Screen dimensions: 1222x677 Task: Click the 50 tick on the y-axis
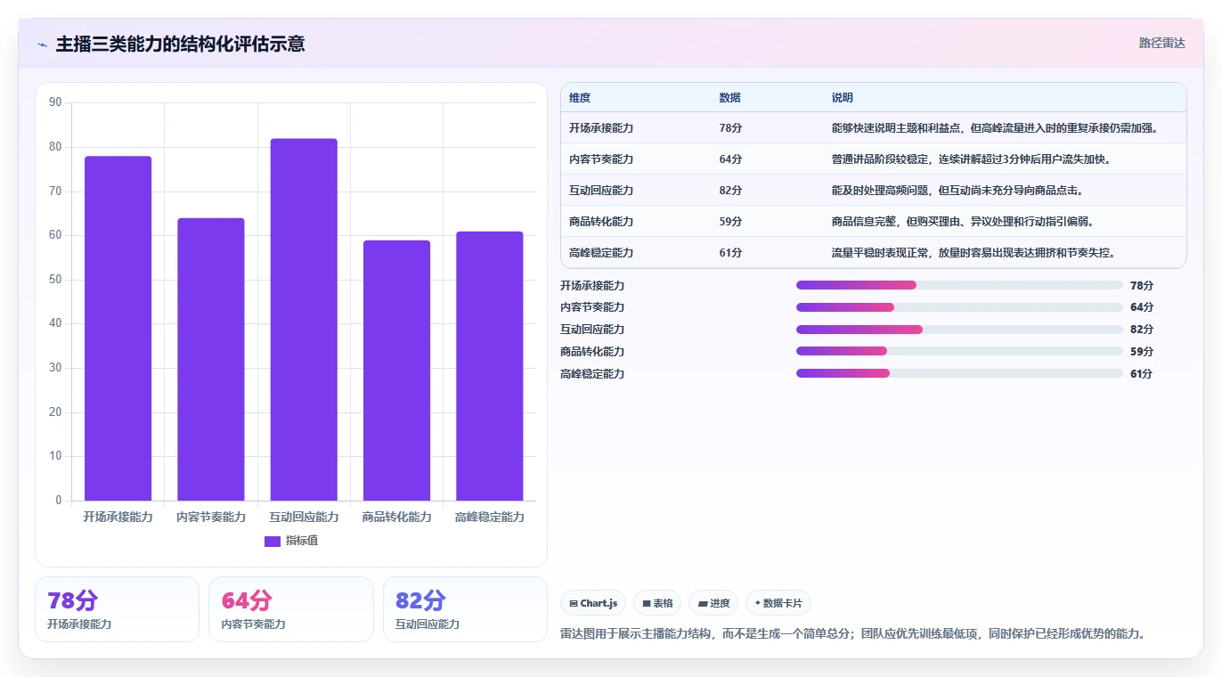55,280
